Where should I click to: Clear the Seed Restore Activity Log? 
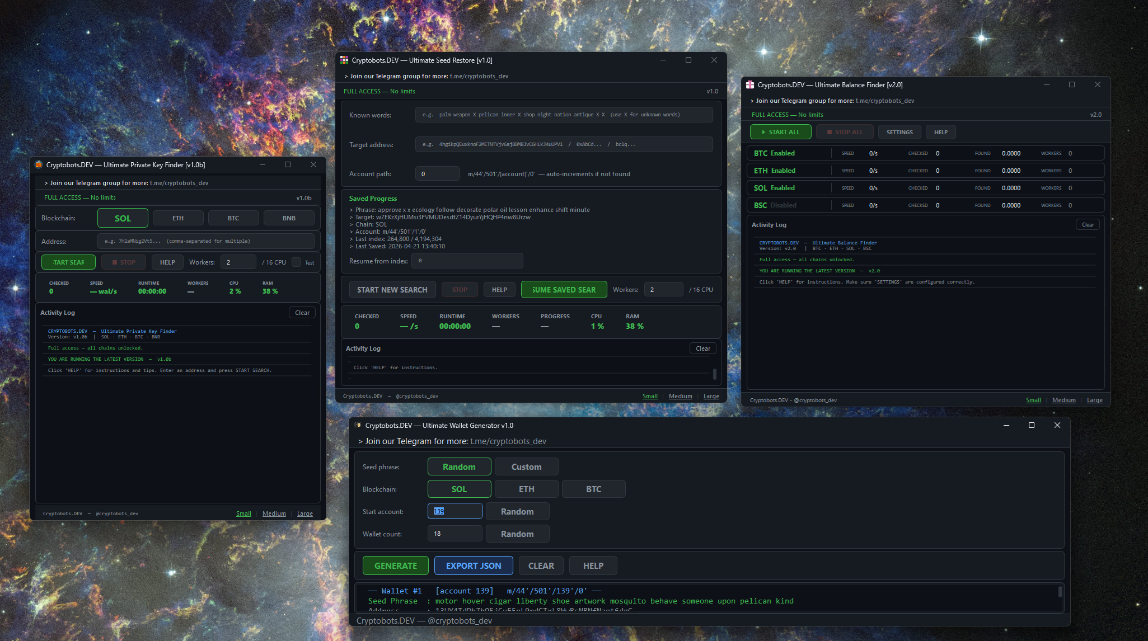point(702,348)
